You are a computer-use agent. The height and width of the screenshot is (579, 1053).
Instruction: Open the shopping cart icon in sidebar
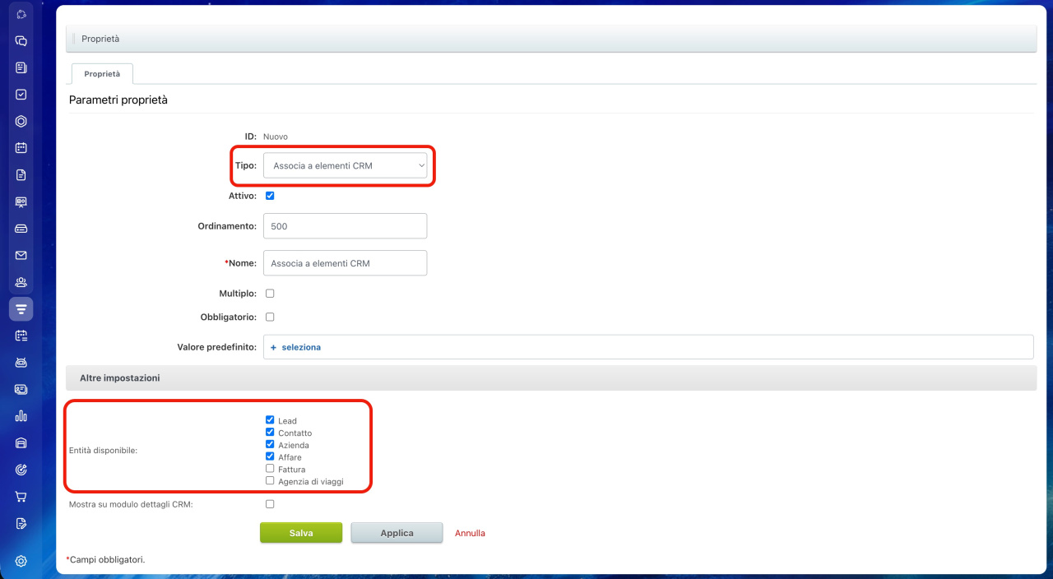[x=21, y=497]
